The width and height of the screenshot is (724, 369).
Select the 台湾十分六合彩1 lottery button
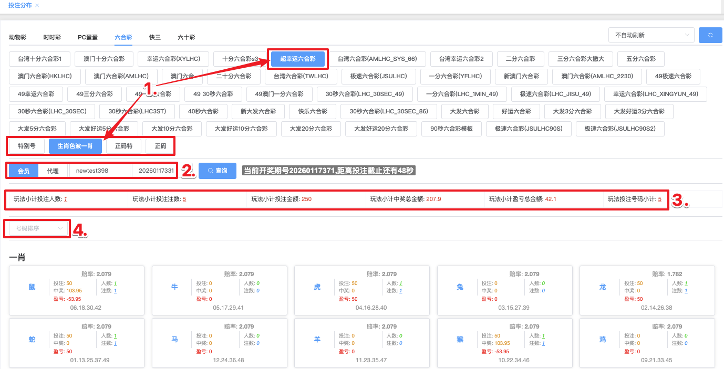click(40, 59)
